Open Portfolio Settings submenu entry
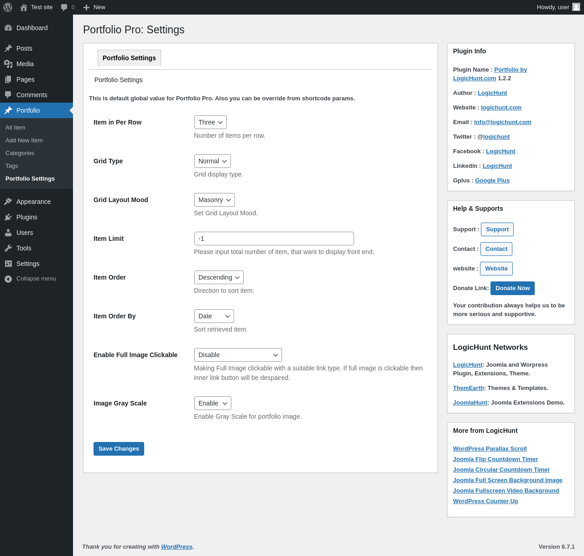Screen dimensions: 584x556 click(36, 179)
